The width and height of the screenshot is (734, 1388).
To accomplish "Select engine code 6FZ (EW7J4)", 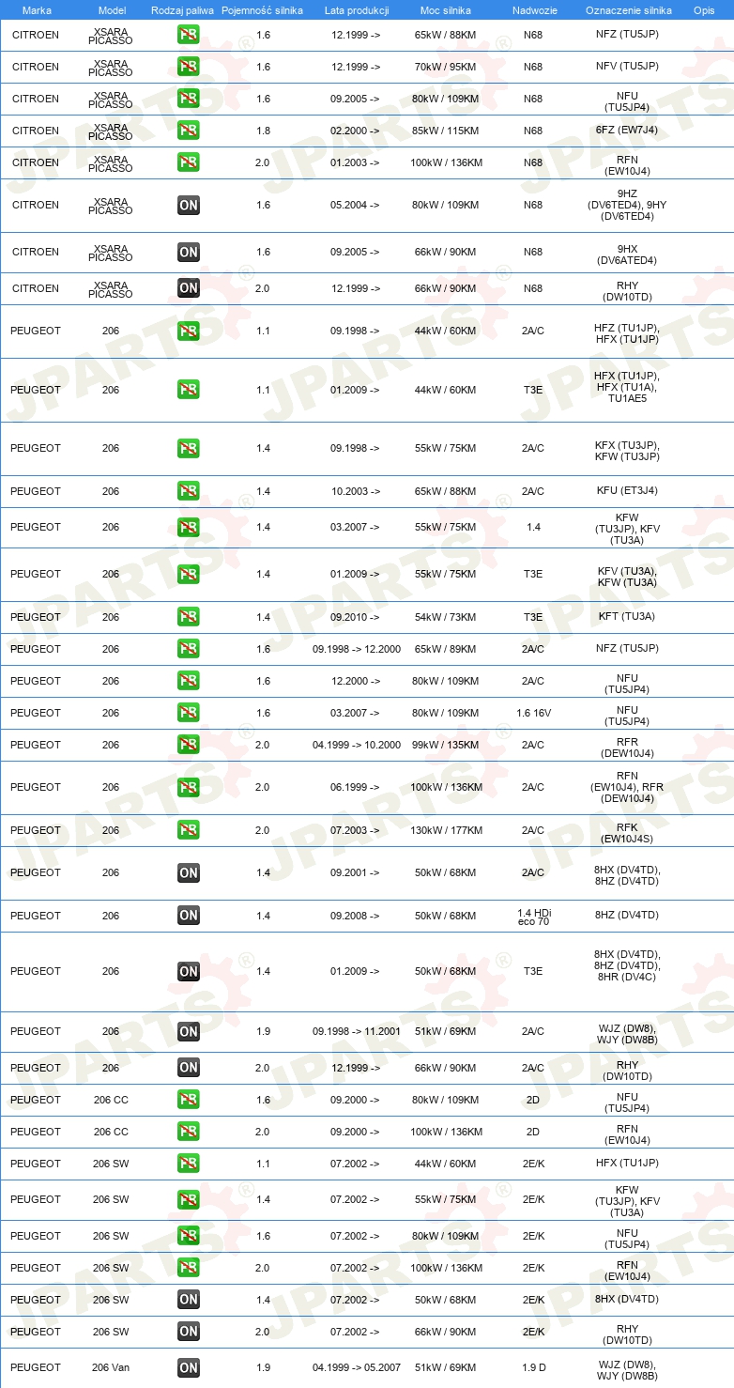I will point(628,131).
